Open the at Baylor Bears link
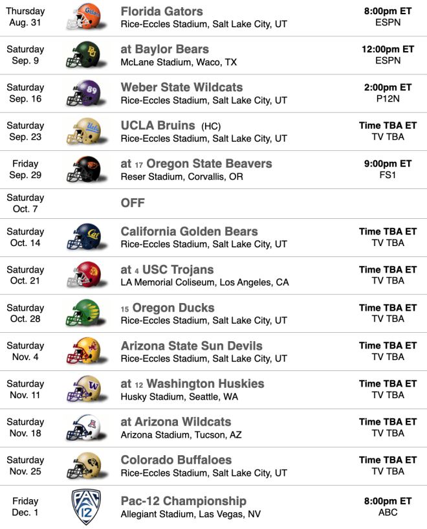The image size is (427, 529). 165,49
